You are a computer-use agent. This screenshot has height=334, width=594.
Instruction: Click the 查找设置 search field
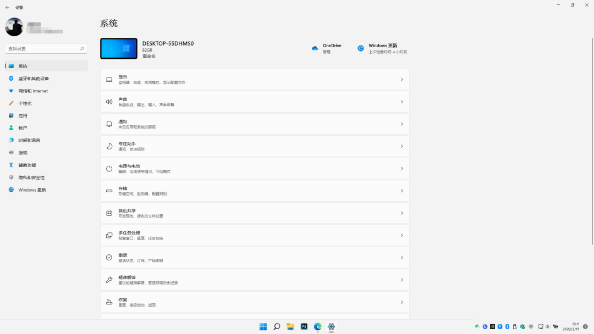[46, 48]
